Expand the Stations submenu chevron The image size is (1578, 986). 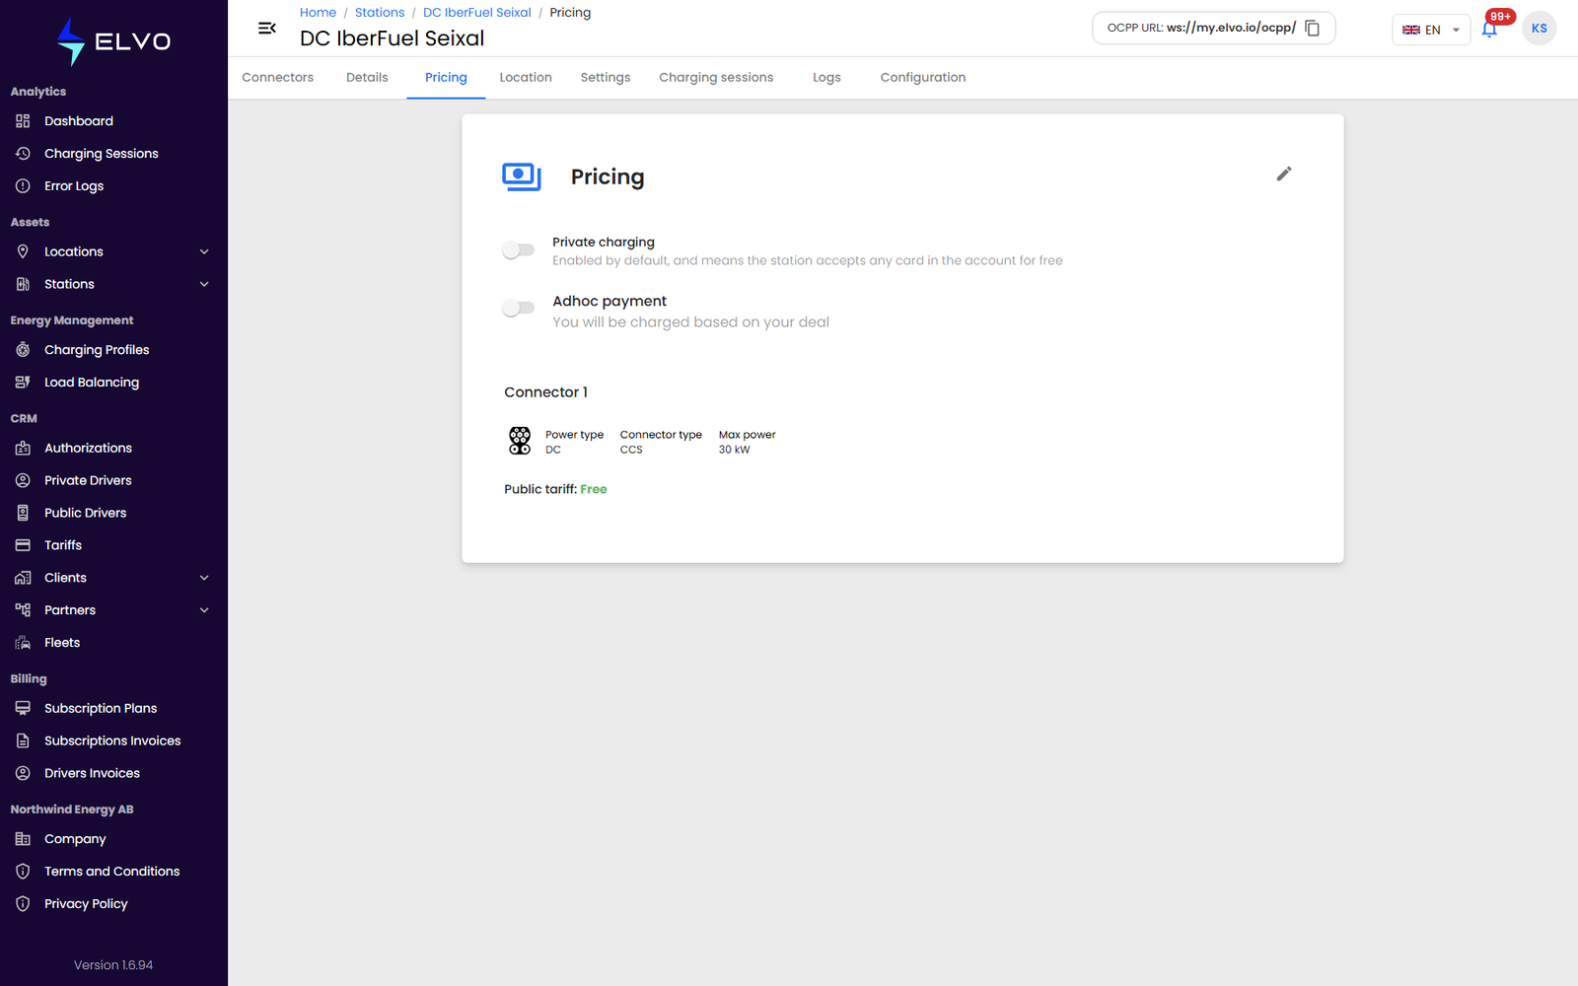coord(204,284)
